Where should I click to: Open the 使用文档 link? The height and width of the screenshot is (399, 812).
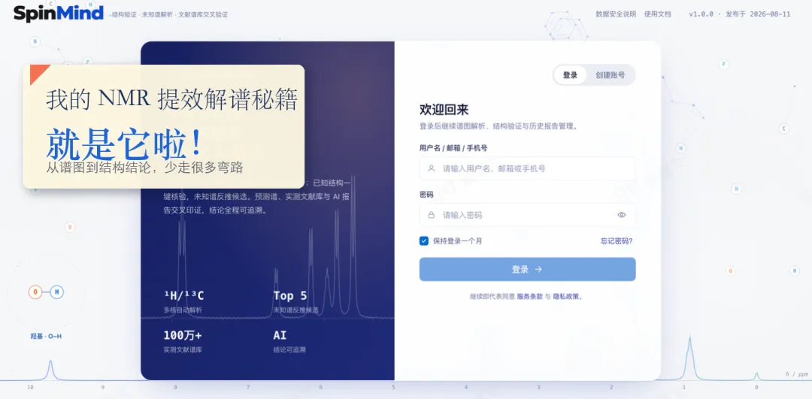point(658,14)
